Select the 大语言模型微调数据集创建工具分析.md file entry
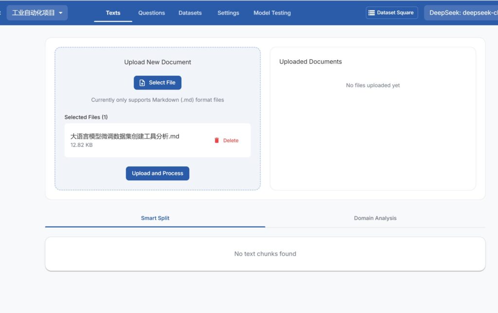The height and width of the screenshot is (313, 498). pyautogui.click(x=125, y=137)
